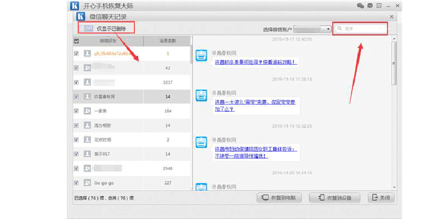
Task: Click timestamp 2016-11-18 11:38:18
Action: [x=292, y=80]
